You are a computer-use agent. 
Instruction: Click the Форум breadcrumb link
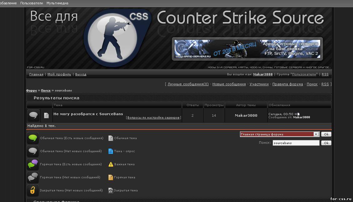[31, 90]
